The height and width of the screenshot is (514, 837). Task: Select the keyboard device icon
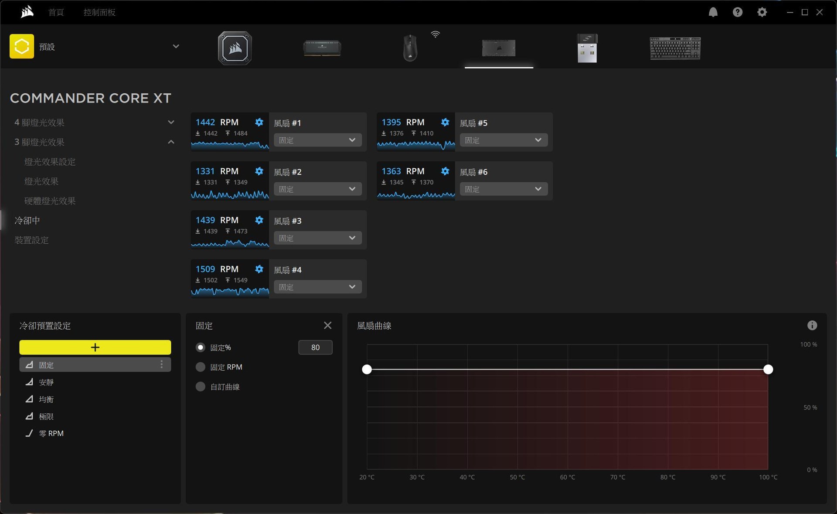point(675,48)
